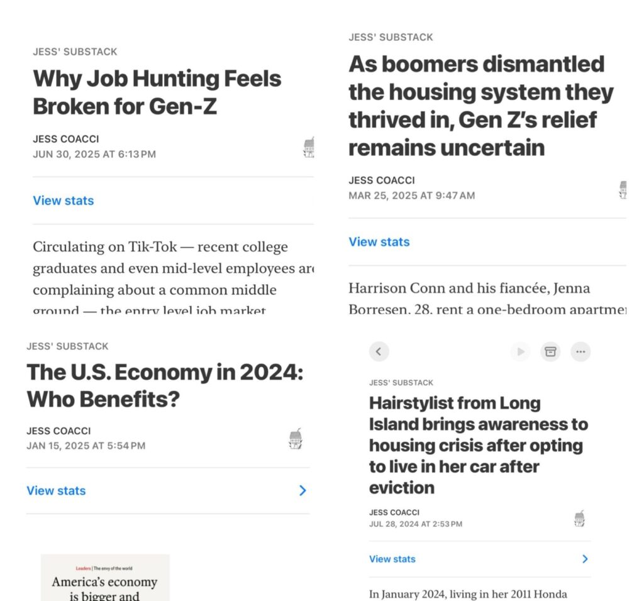Click Jess' Substack label above the Hairstylist headline
This screenshot has width=644, height=601.
(401, 382)
